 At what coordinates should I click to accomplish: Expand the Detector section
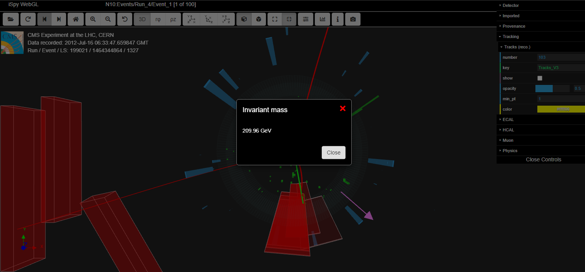(511, 5)
